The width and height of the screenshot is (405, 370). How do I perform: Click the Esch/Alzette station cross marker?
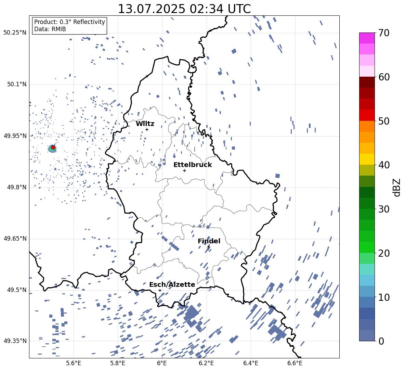click(160, 290)
